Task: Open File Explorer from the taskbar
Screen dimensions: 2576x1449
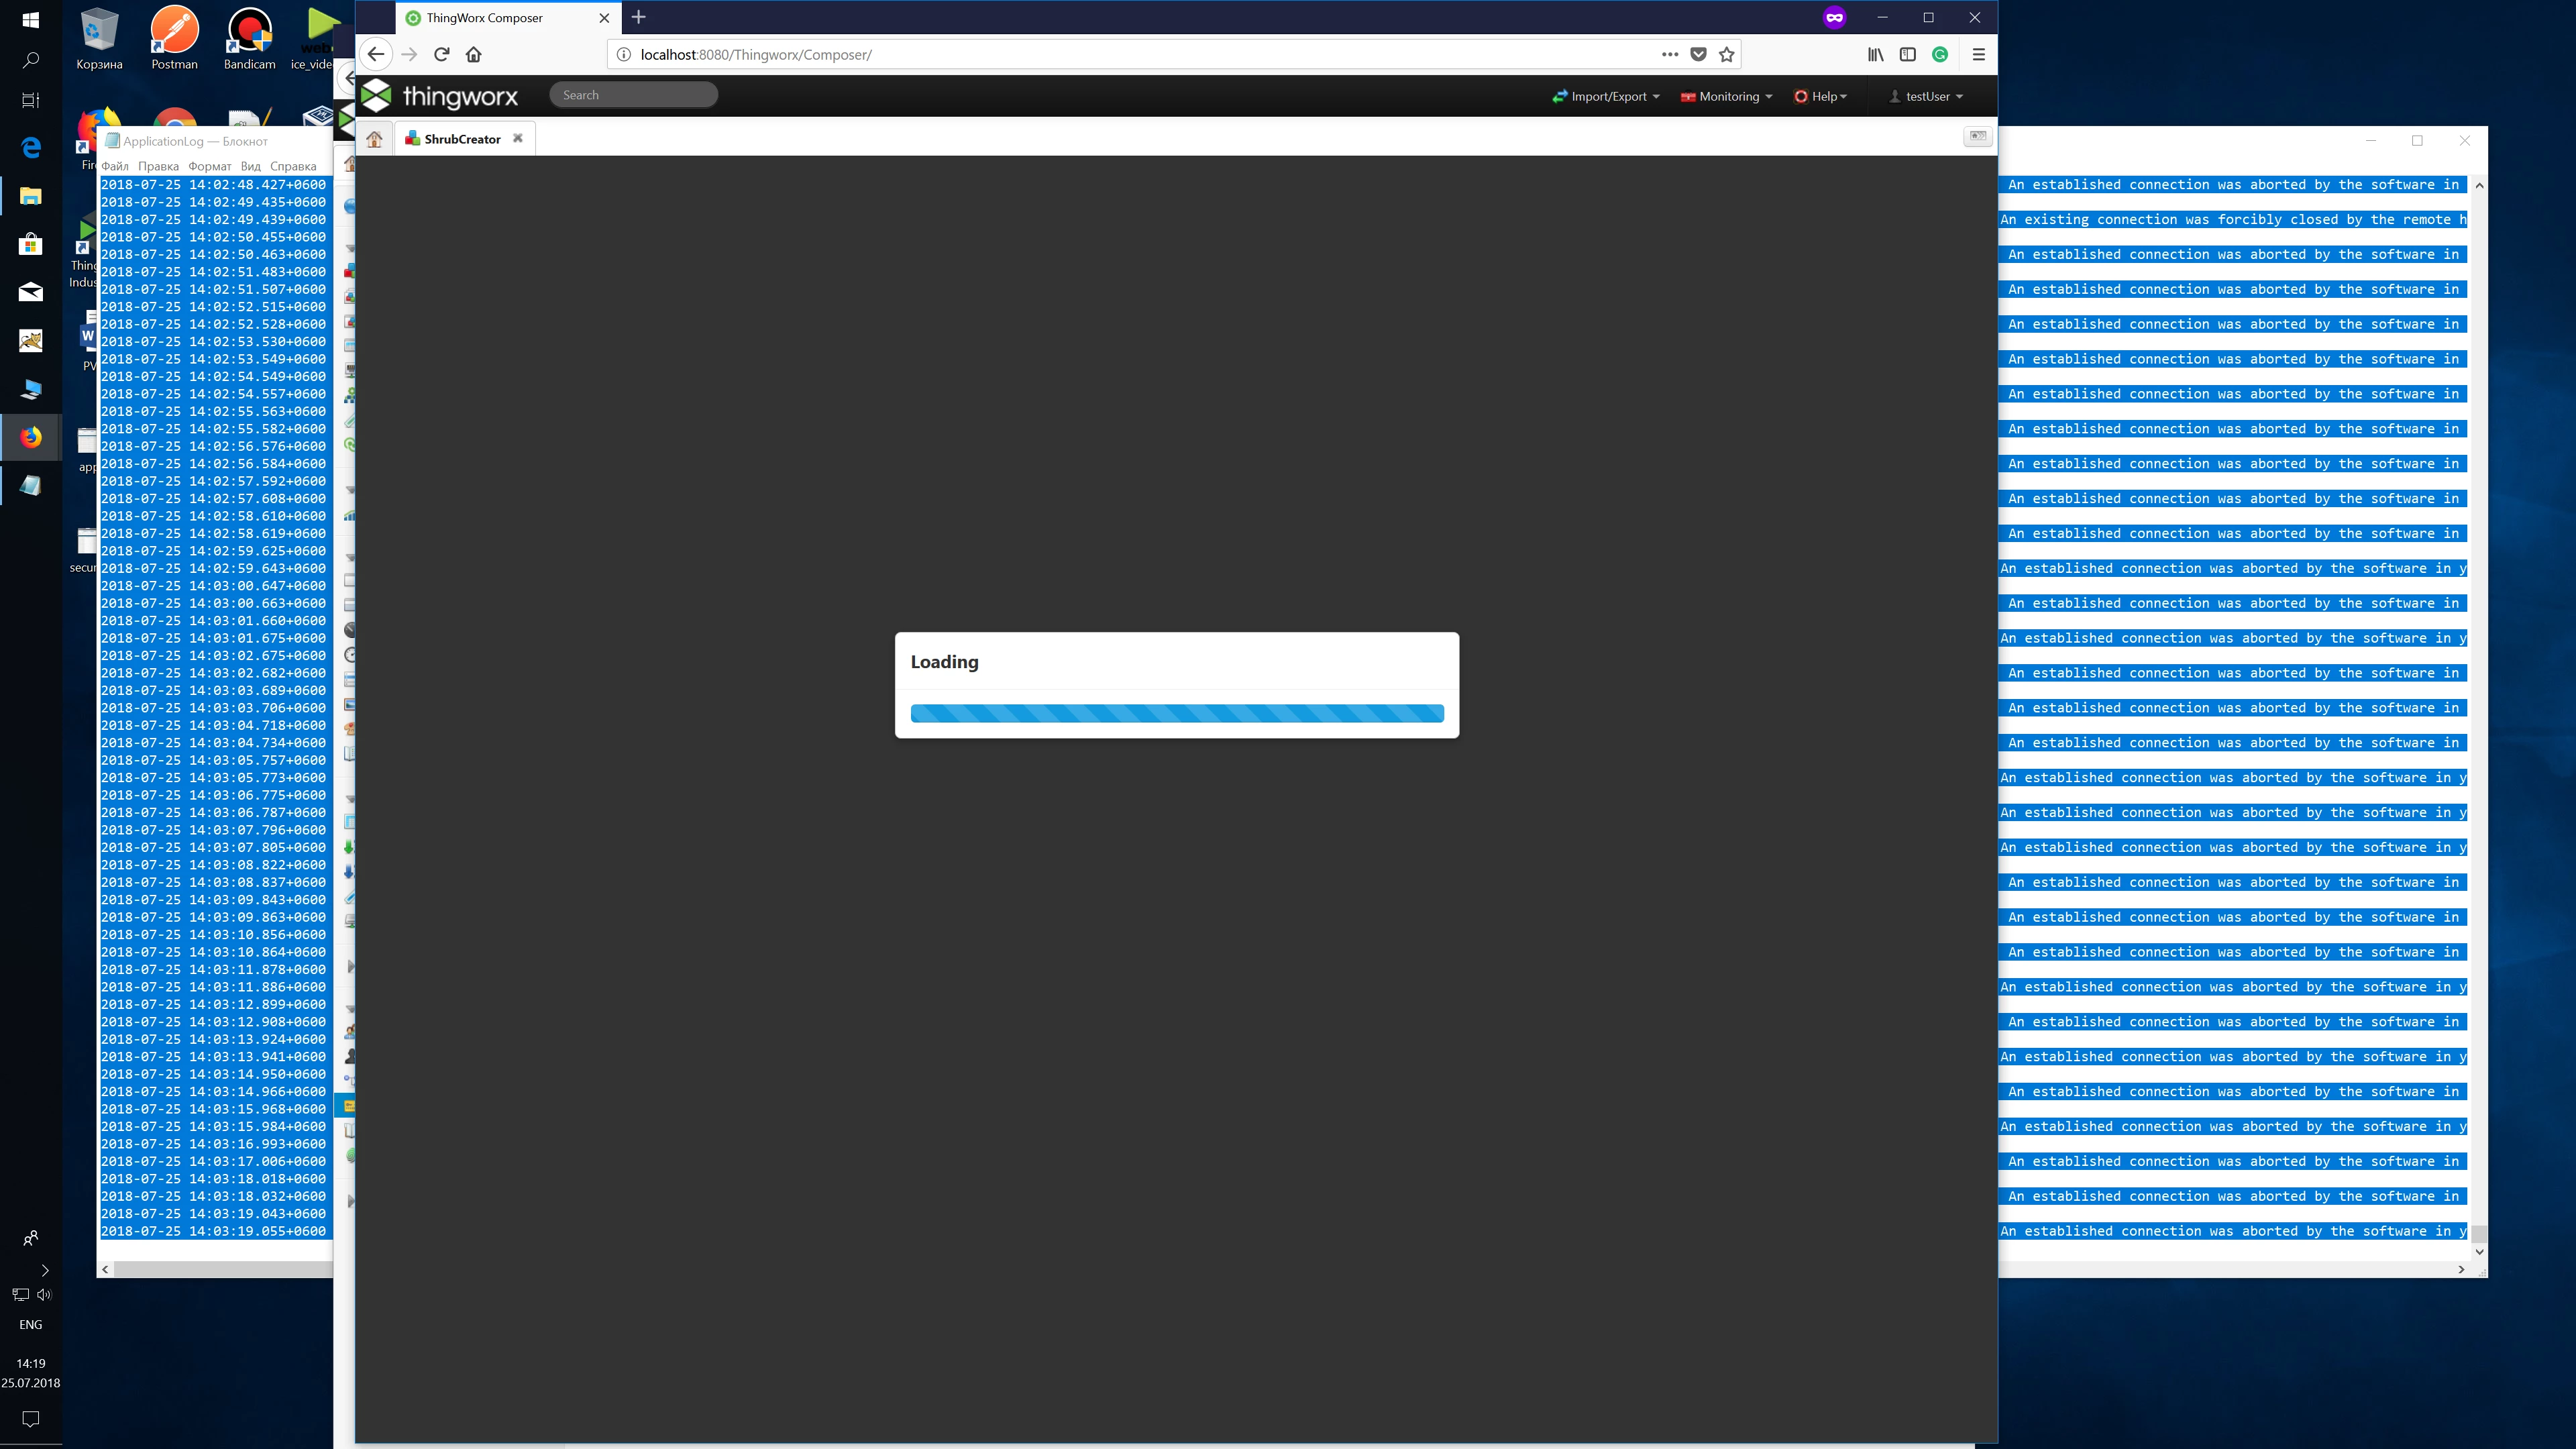Action: (x=31, y=196)
